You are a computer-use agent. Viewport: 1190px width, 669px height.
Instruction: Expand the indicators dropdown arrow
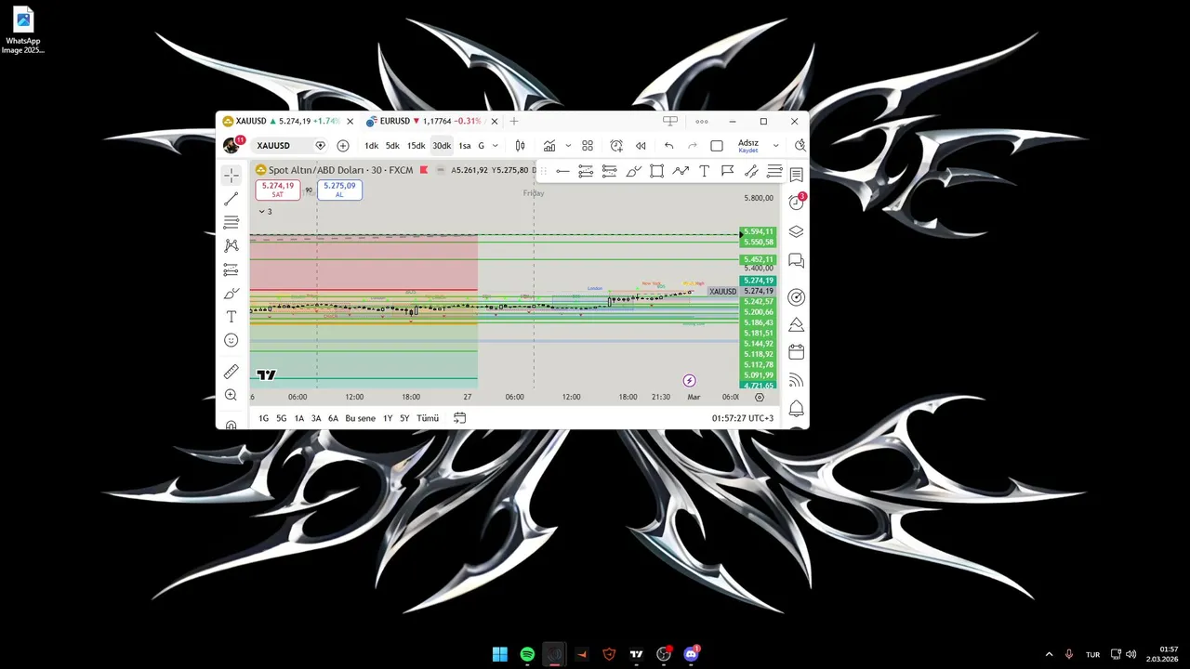pyautogui.click(x=568, y=146)
